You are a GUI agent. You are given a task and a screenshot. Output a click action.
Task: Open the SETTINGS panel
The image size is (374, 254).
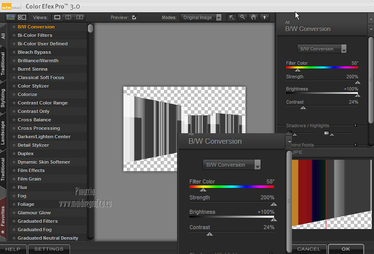point(49,249)
